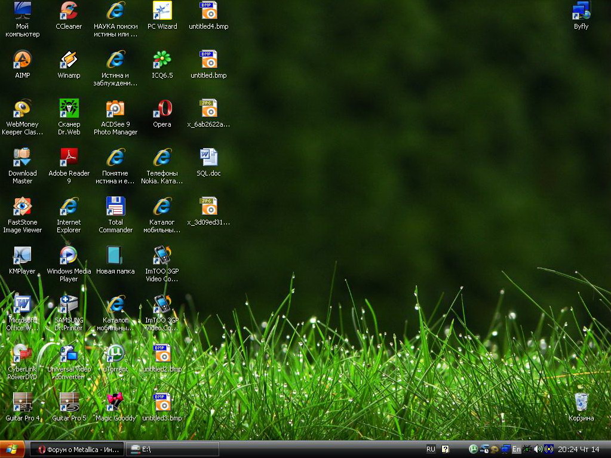Launch the Opera browser icon

[x=162, y=109]
